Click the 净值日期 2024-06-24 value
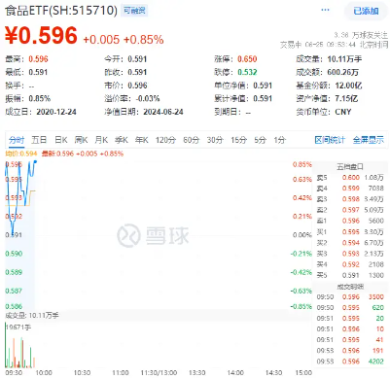 (x=163, y=112)
